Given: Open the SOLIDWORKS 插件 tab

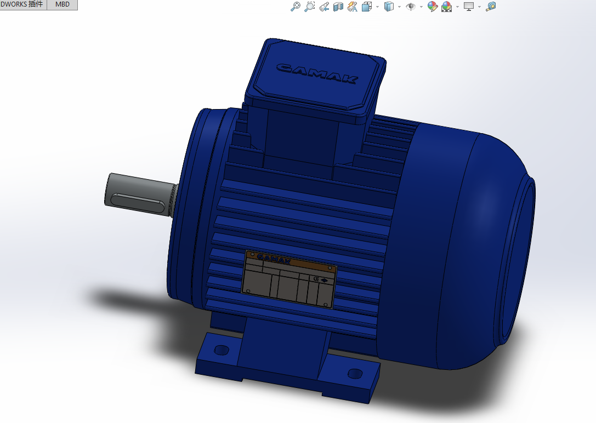Looking at the screenshot, I should point(23,4).
